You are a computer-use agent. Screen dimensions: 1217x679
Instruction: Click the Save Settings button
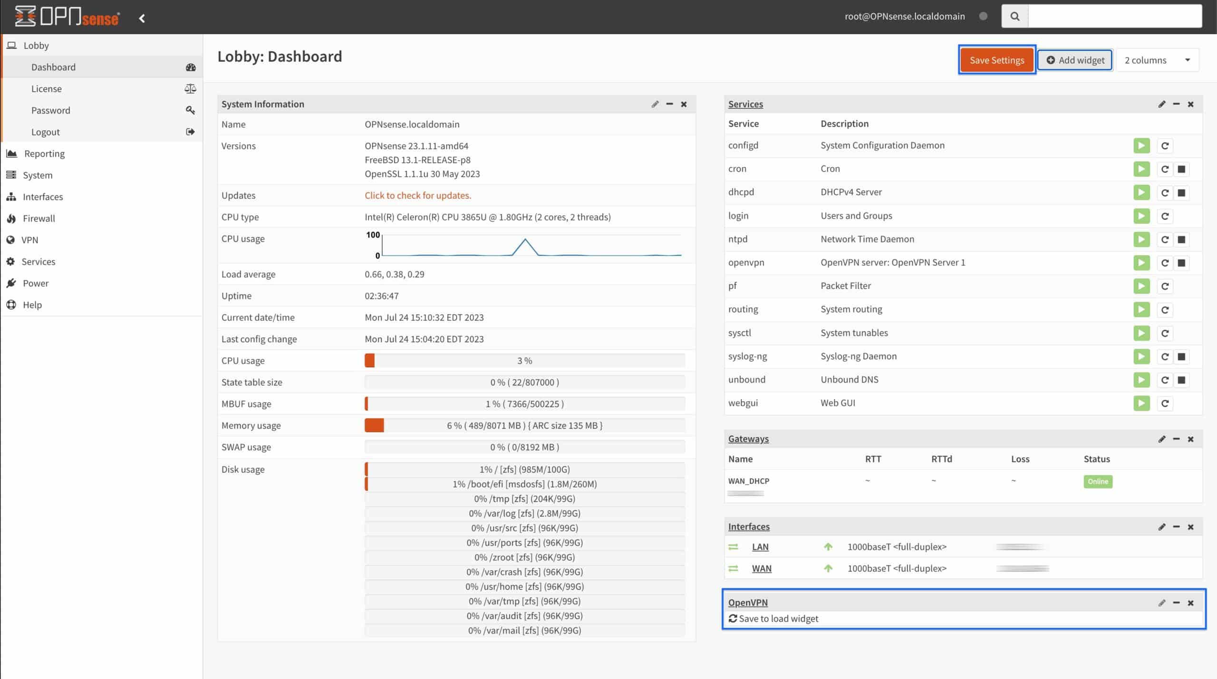(997, 60)
